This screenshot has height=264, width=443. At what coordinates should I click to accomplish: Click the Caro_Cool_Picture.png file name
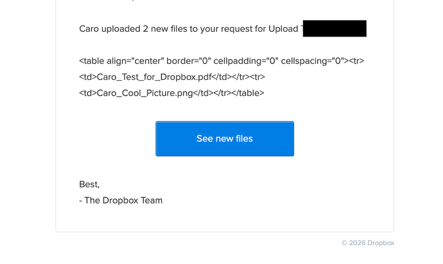point(145,93)
